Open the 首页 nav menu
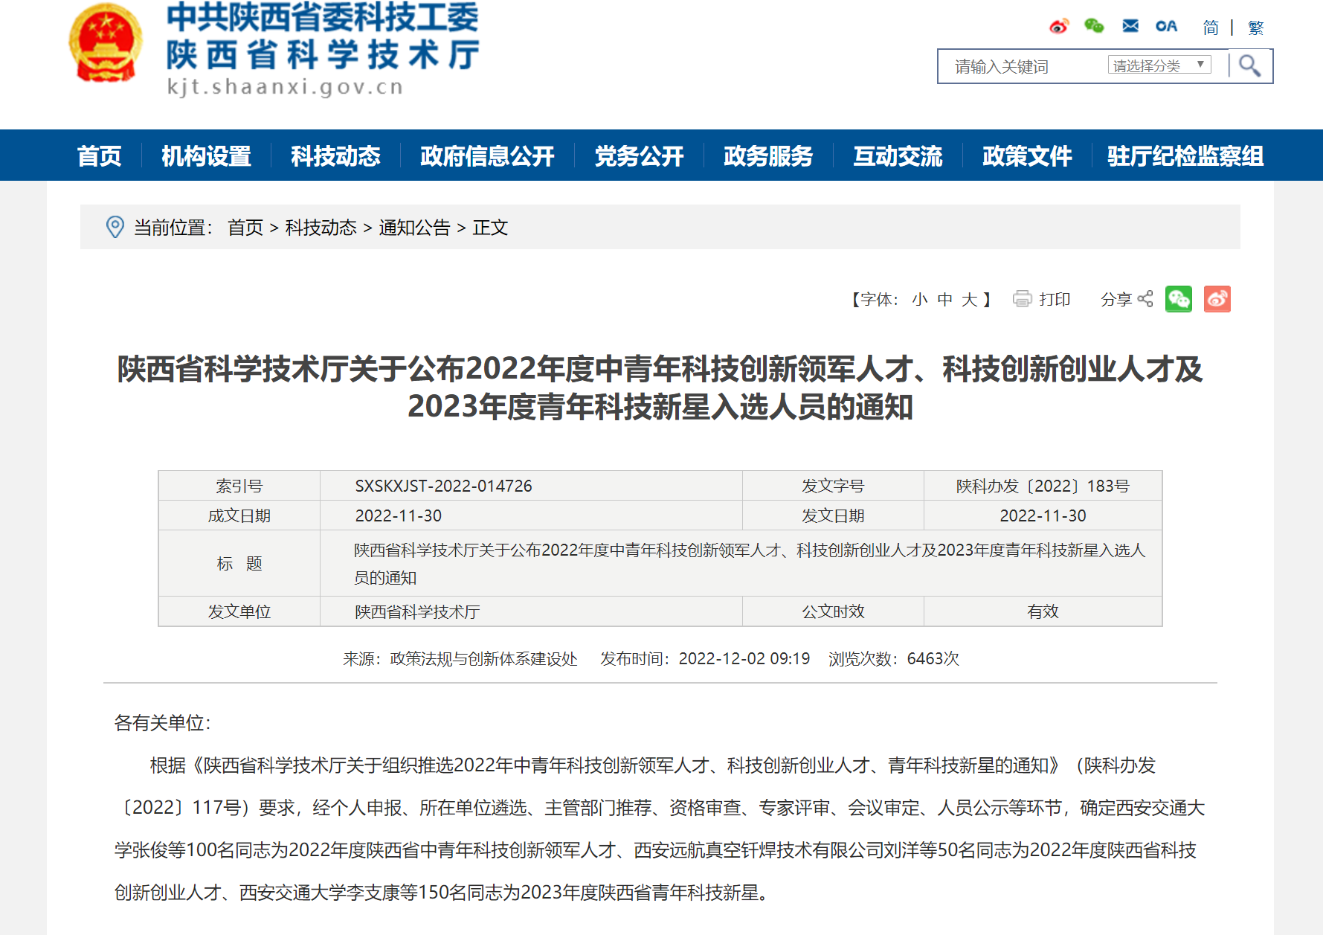 tap(99, 155)
